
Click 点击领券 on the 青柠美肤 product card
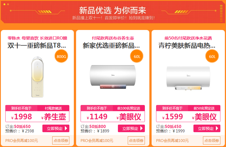pos(212,140)
